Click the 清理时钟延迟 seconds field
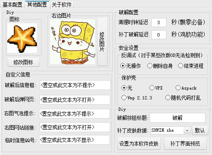 point(159,22)
